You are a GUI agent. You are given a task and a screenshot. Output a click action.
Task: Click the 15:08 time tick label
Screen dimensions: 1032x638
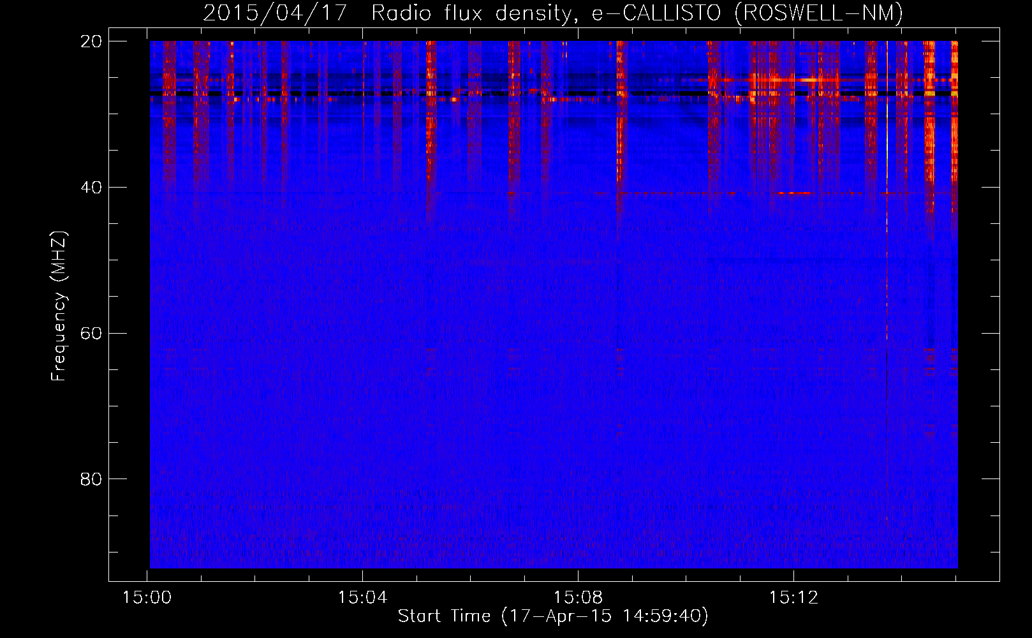pyautogui.click(x=578, y=598)
